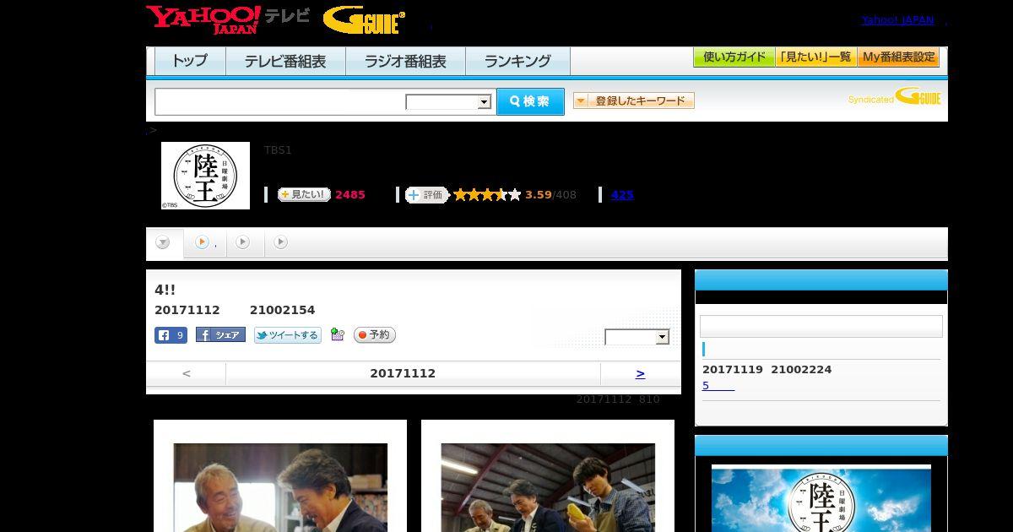
Task: Open the Yahoo! JAPAN logo homepage
Action: coord(203,19)
